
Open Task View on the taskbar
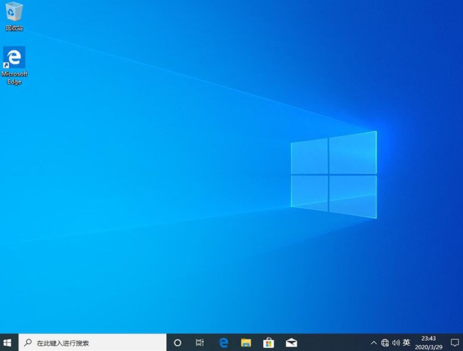pos(200,342)
